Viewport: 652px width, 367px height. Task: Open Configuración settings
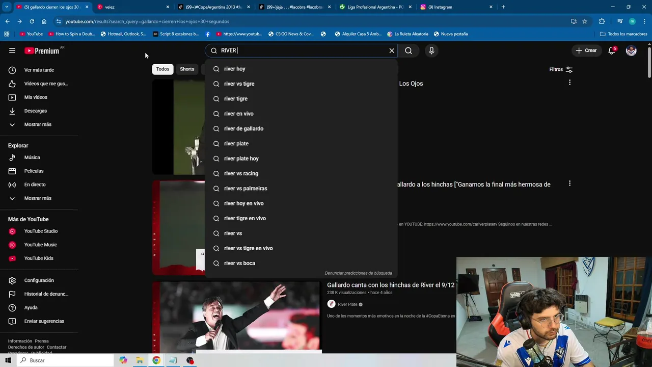coord(39,280)
